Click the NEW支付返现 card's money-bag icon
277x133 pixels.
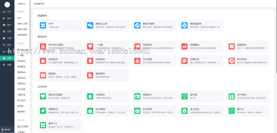point(43,46)
